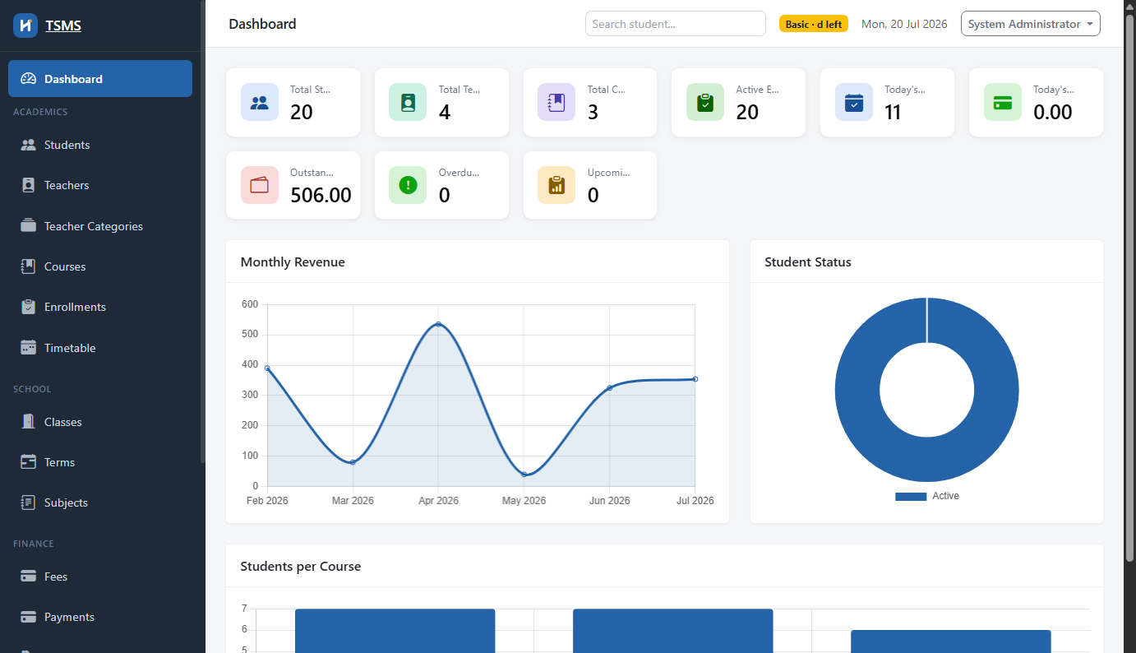Click the Apr 2026 revenue peak point
The image size is (1136, 653).
click(x=438, y=324)
